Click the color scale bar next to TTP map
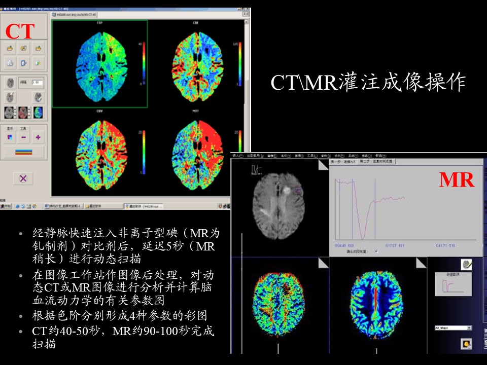 (144, 63)
